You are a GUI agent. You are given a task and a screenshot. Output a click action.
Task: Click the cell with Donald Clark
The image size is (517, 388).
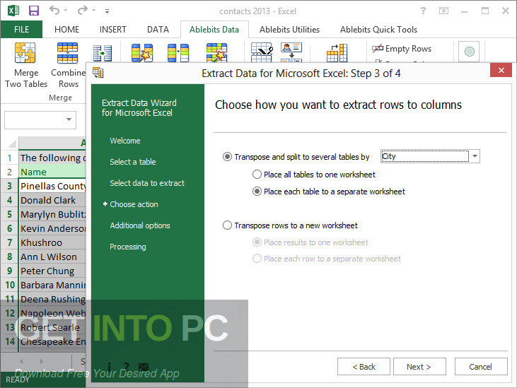52,200
